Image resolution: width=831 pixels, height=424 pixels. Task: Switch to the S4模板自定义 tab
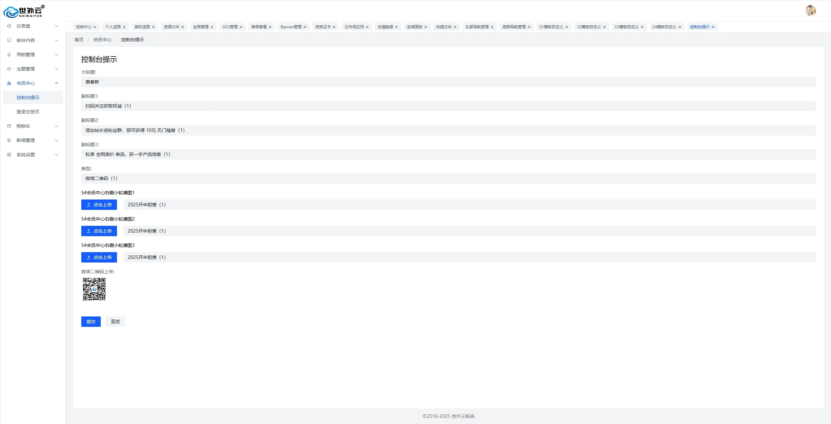664,27
